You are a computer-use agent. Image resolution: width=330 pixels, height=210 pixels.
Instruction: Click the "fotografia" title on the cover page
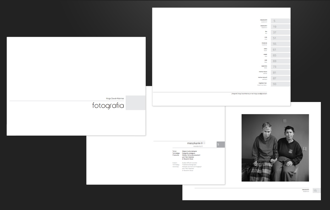[108, 105]
